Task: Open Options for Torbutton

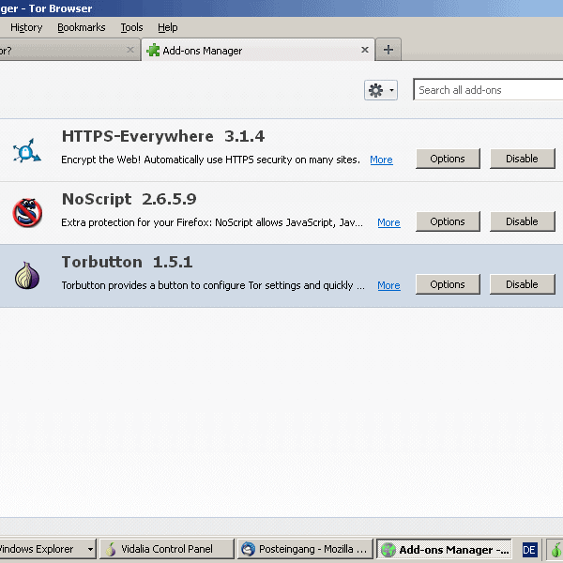Action: 448,284
